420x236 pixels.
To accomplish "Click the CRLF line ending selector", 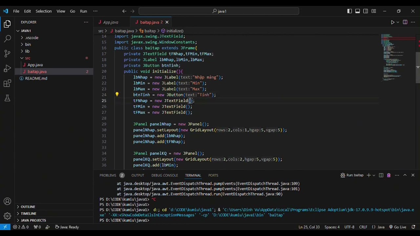I will [x=363, y=227].
